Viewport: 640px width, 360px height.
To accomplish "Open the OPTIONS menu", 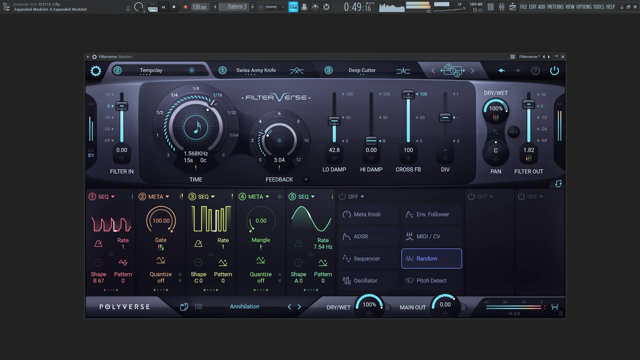I will [x=584, y=7].
